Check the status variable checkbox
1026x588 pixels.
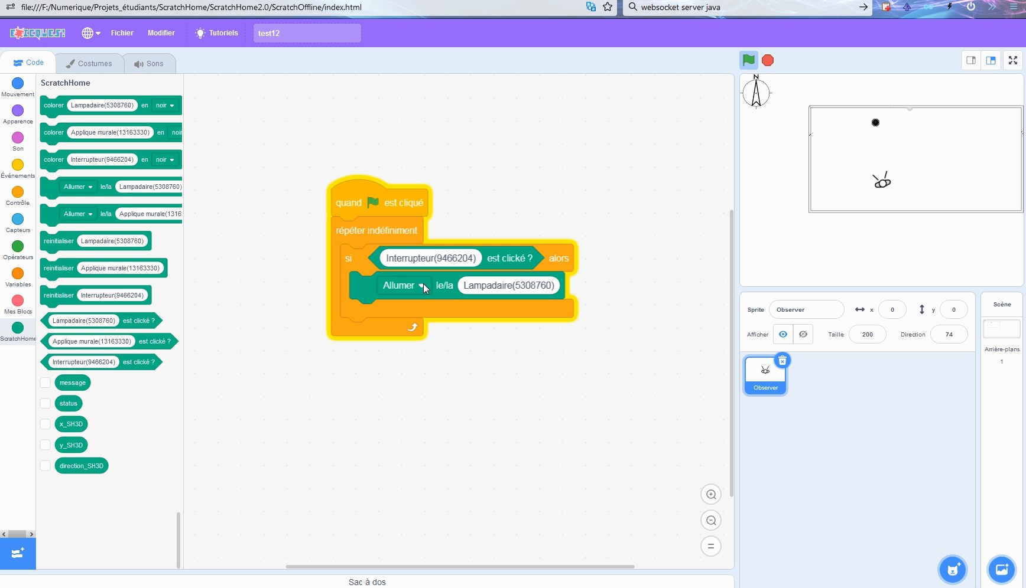point(46,403)
